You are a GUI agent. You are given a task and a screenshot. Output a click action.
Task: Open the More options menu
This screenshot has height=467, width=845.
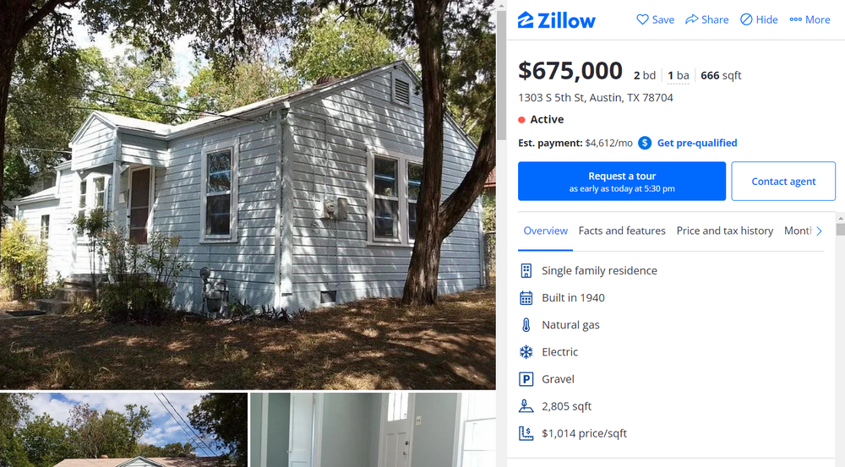point(810,19)
